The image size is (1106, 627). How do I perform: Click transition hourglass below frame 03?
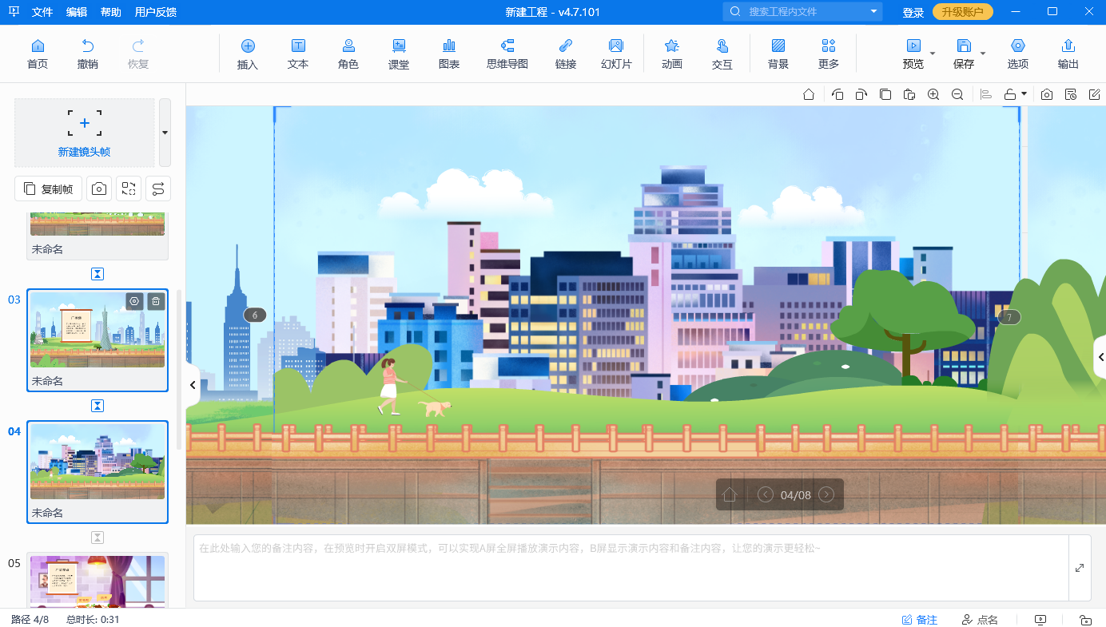click(x=97, y=406)
